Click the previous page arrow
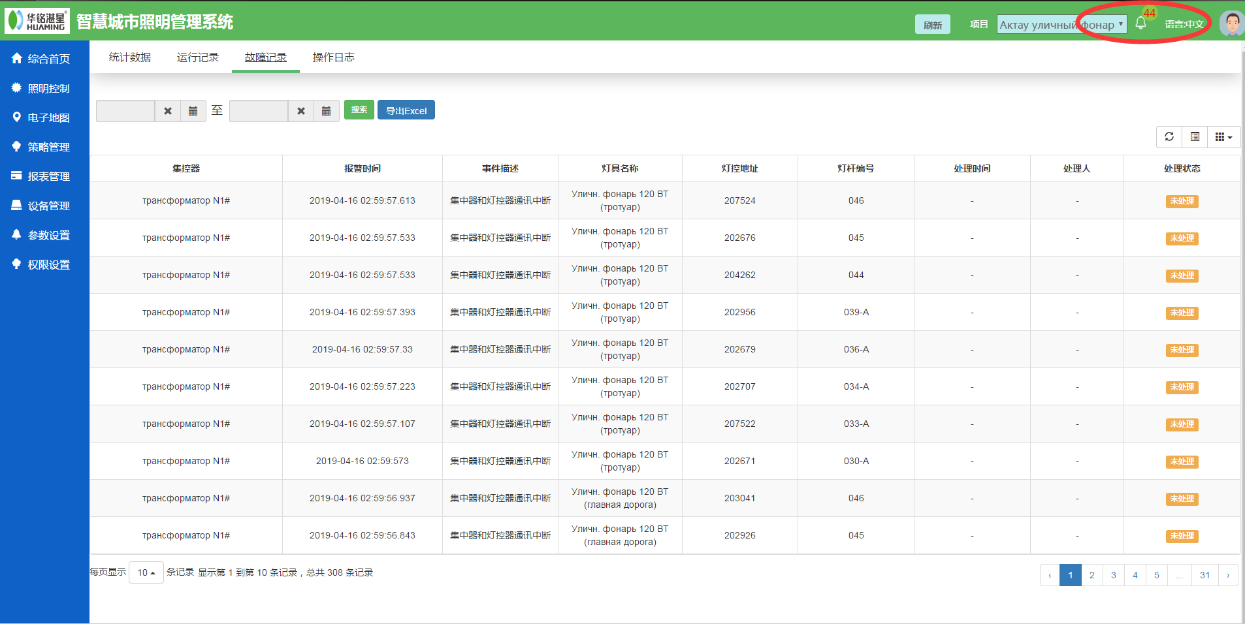 pos(1050,575)
